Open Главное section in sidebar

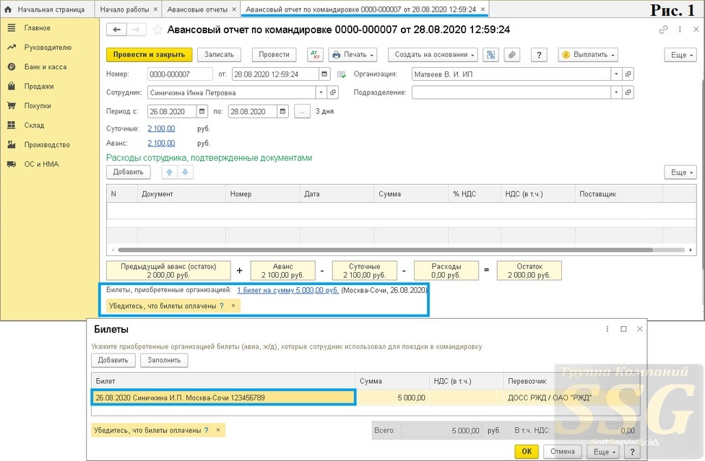click(37, 28)
